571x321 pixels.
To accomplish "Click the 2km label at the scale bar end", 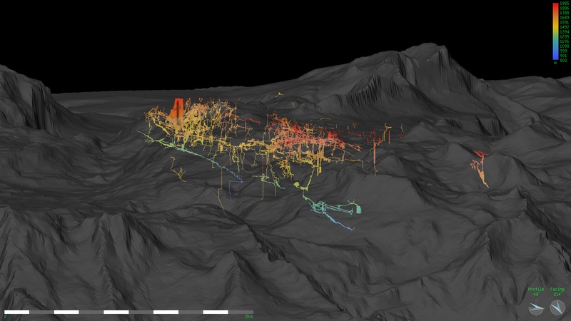I will pyautogui.click(x=248, y=317).
